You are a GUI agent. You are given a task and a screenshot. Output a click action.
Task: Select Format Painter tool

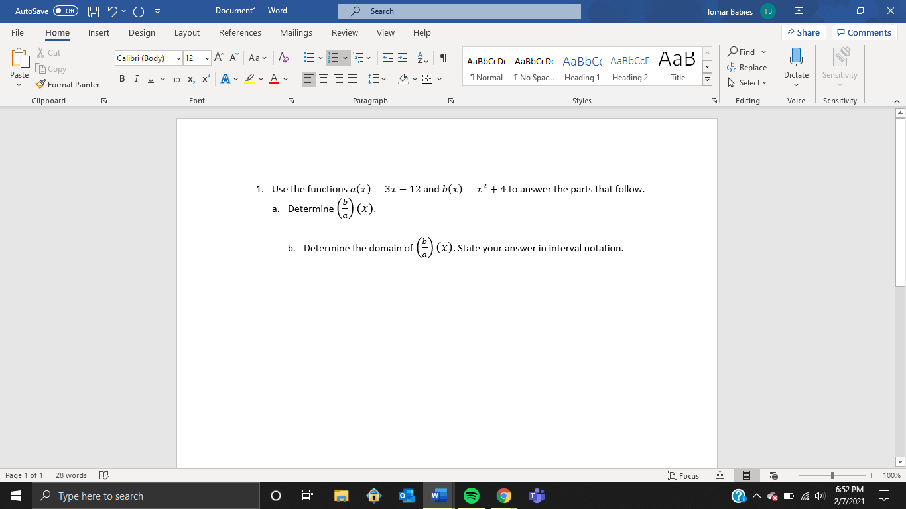(x=68, y=85)
